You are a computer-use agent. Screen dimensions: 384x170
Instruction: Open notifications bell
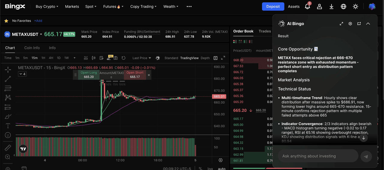pos(307,7)
